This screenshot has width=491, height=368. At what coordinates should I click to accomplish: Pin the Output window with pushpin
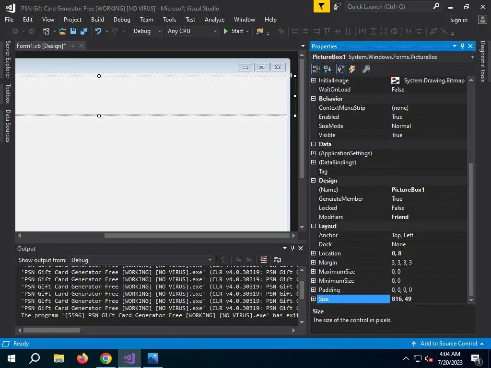coord(293,248)
